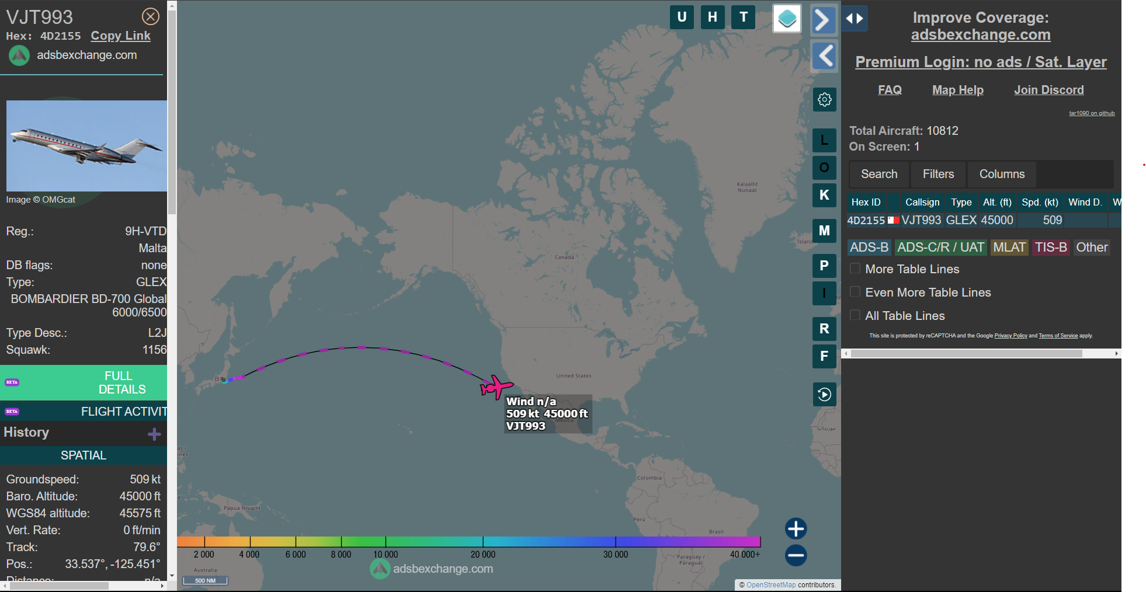Sort table by Alt. (ft) column
This screenshot has height=592, width=1146.
997,202
